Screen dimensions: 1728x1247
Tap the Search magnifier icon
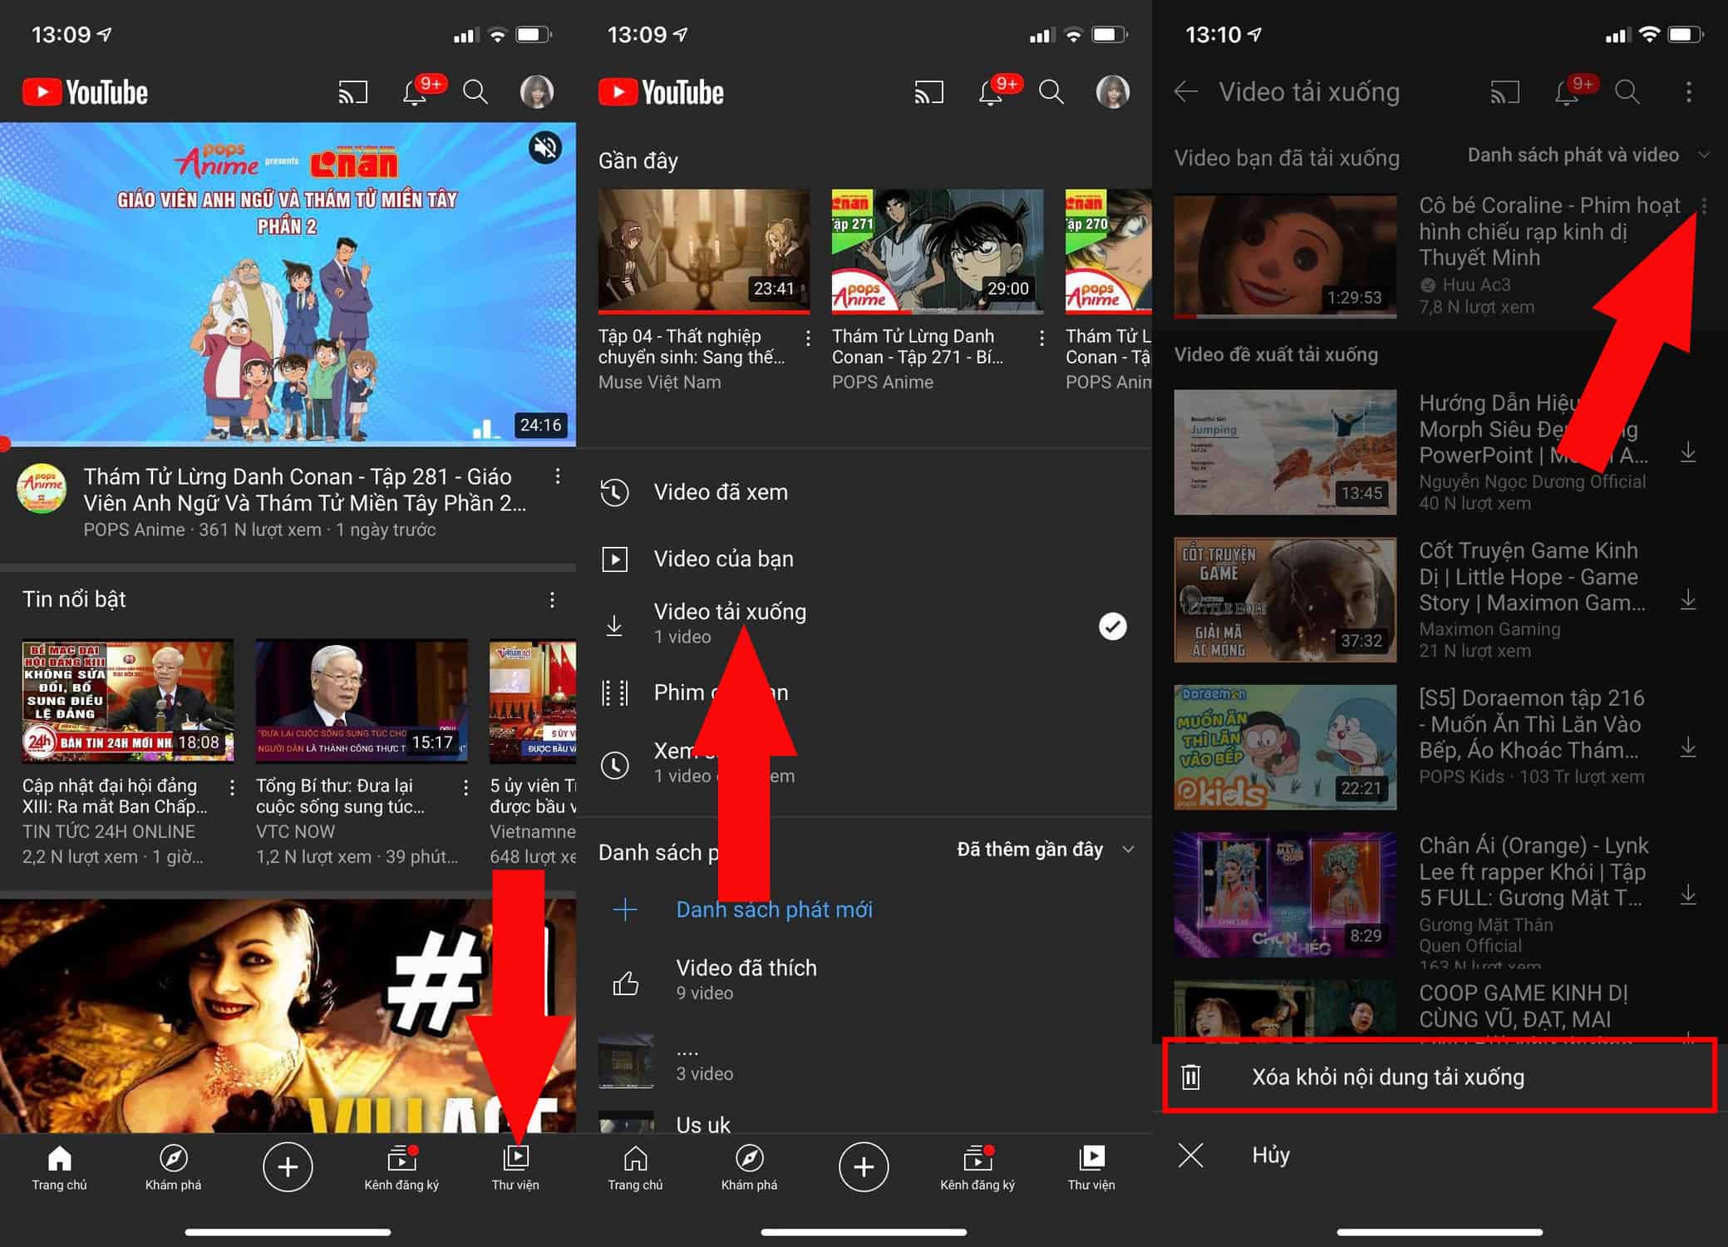475,92
